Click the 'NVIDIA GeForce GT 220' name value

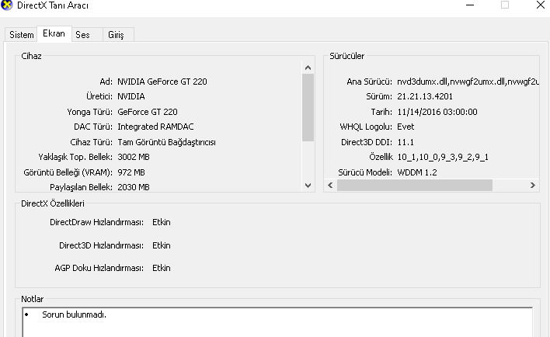click(162, 82)
